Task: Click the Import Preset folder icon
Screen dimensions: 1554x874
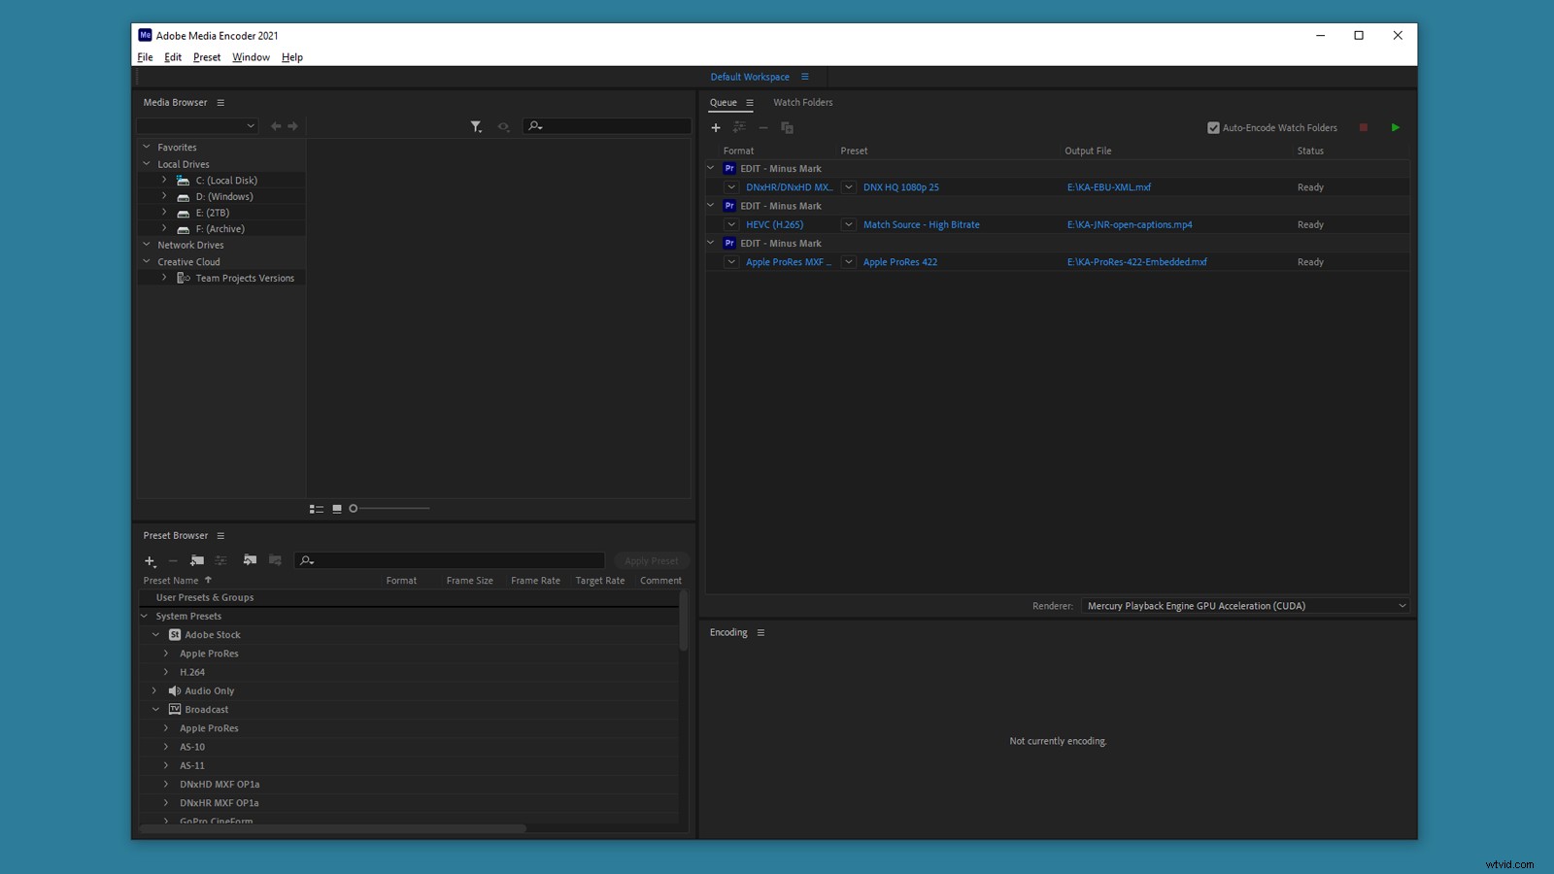Action: coord(250,560)
